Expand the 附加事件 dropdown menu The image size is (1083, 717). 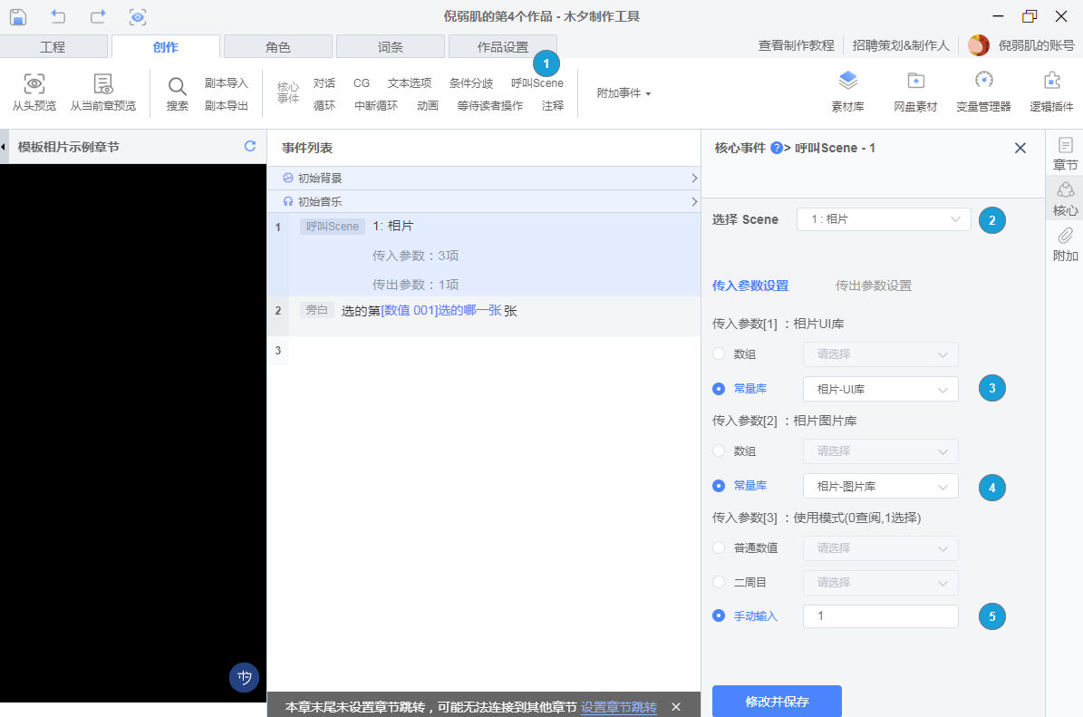[624, 92]
